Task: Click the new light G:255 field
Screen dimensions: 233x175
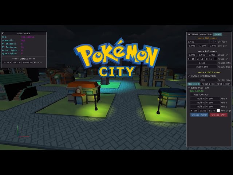Action: (203, 110)
